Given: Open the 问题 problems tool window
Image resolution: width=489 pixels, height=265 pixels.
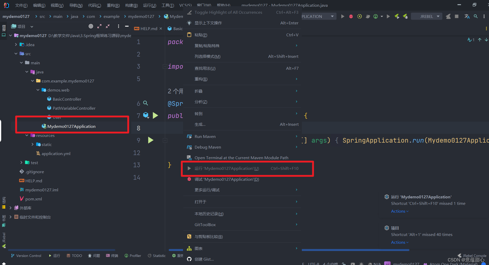Looking at the screenshot, I should pyautogui.click(x=94, y=256).
